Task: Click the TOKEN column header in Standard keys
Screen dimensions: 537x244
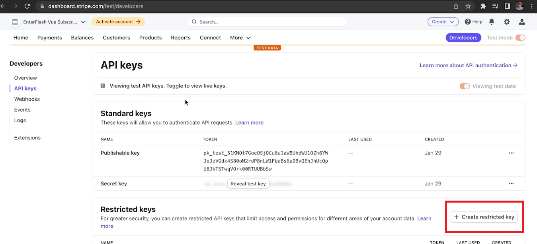Action: tap(210, 139)
